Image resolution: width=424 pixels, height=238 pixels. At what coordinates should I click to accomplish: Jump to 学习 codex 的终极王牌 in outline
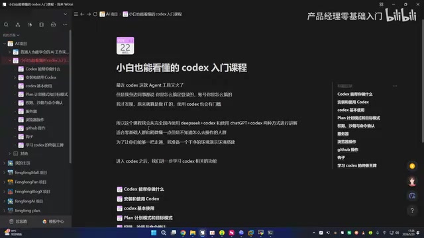357,166
